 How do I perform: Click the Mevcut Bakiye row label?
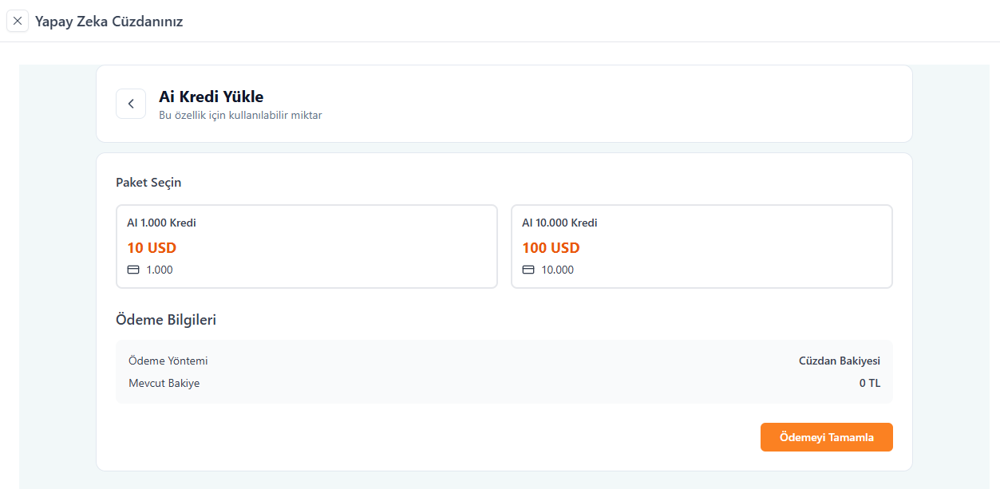click(164, 383)
